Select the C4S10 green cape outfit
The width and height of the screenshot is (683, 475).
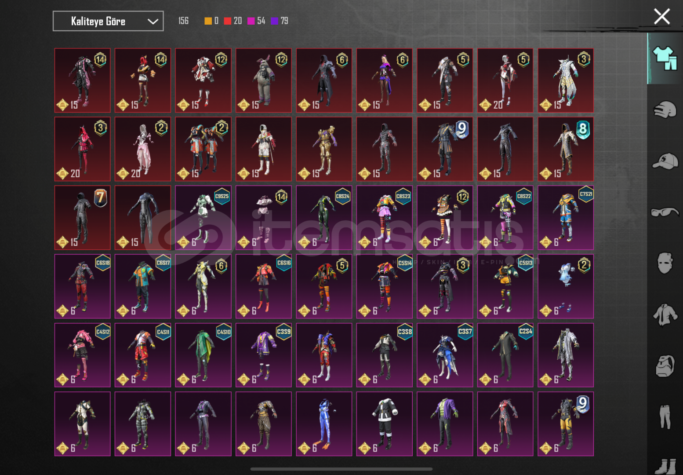(x=203, y=355)
